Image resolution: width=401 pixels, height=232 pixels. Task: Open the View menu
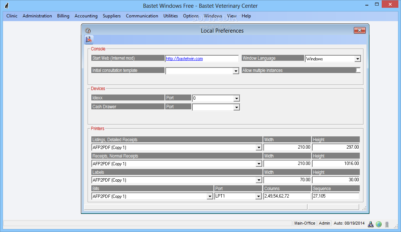point(232,16)
